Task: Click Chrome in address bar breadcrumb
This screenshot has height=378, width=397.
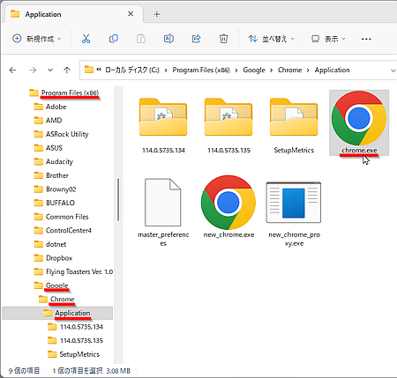Action: click(290, 70)
